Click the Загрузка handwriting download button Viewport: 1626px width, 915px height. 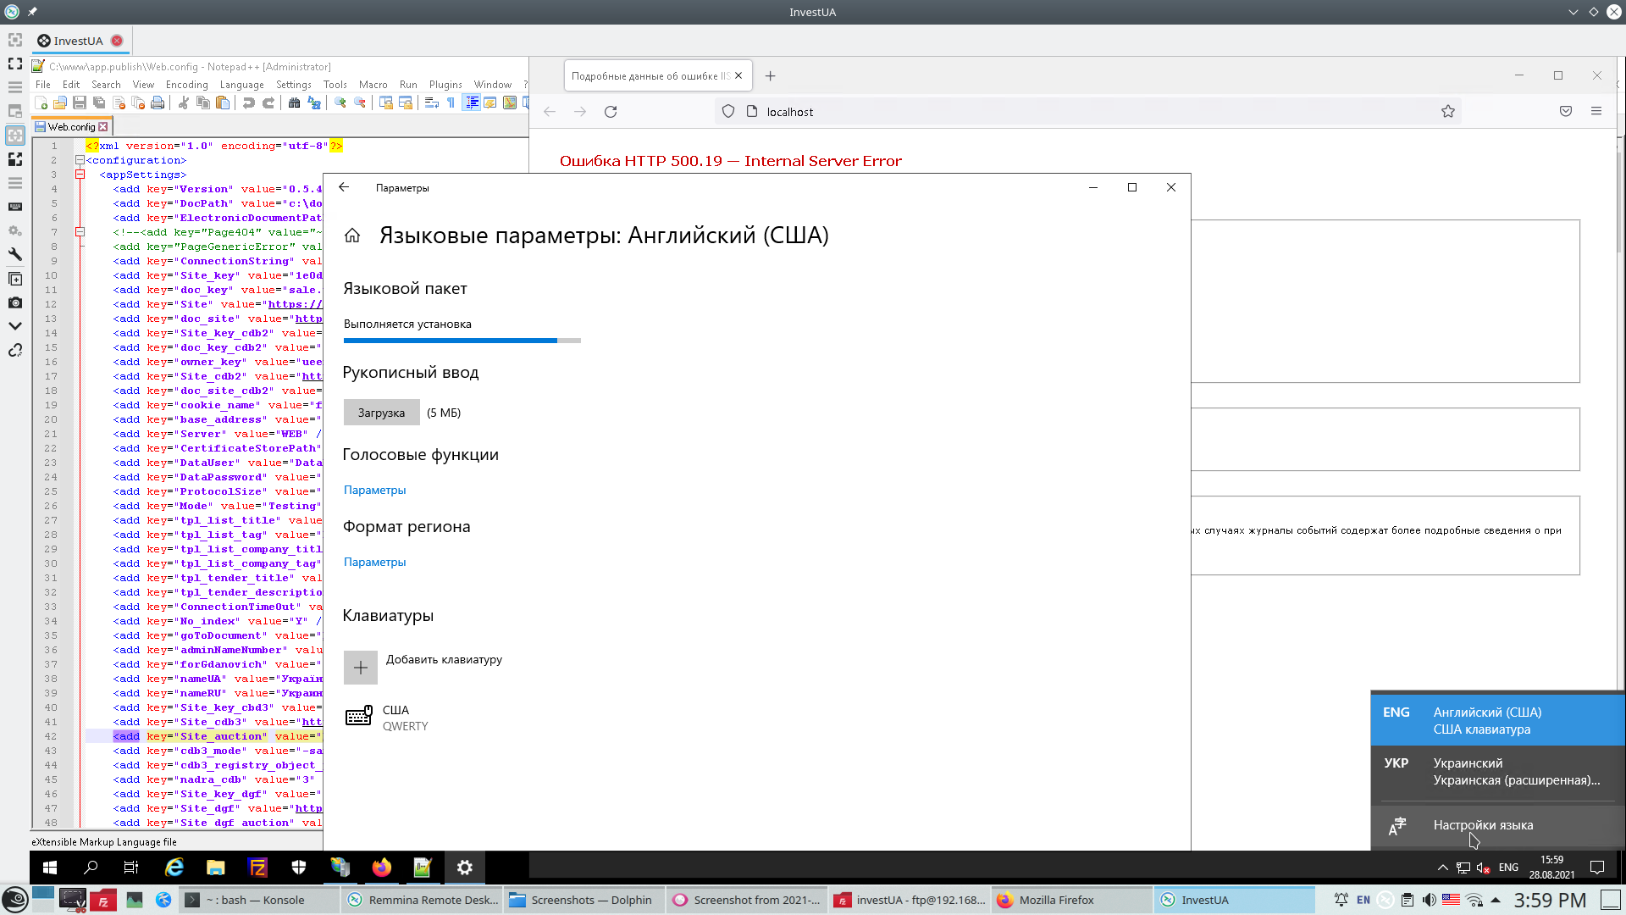[381, 413]
